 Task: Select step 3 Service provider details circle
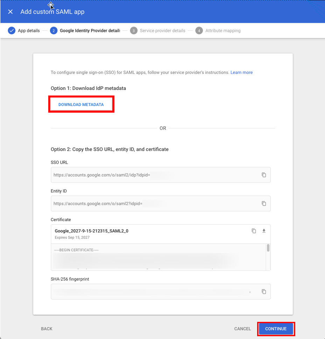click(133, 30)
